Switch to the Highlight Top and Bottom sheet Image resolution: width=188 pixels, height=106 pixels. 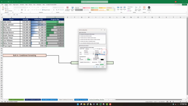81,100
